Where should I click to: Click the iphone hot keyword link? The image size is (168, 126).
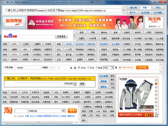click(33, 116)
